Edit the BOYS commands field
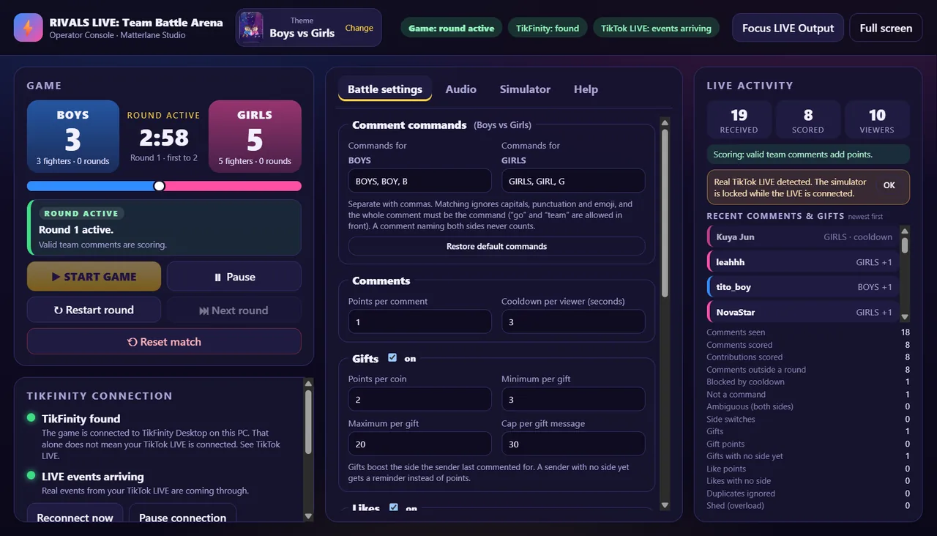937x536 pixels. pyautogui.click(x=420, y=181)
